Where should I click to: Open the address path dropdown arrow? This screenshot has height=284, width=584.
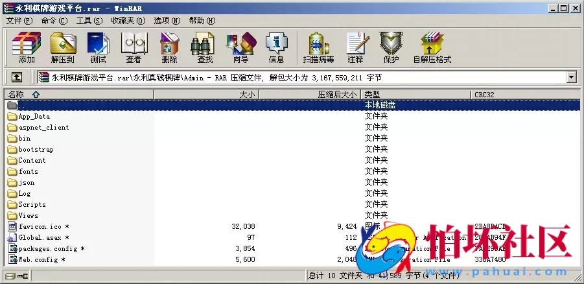(572, 78)
